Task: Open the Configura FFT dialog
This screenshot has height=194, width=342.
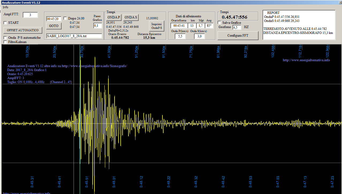Action: [238, 36]
